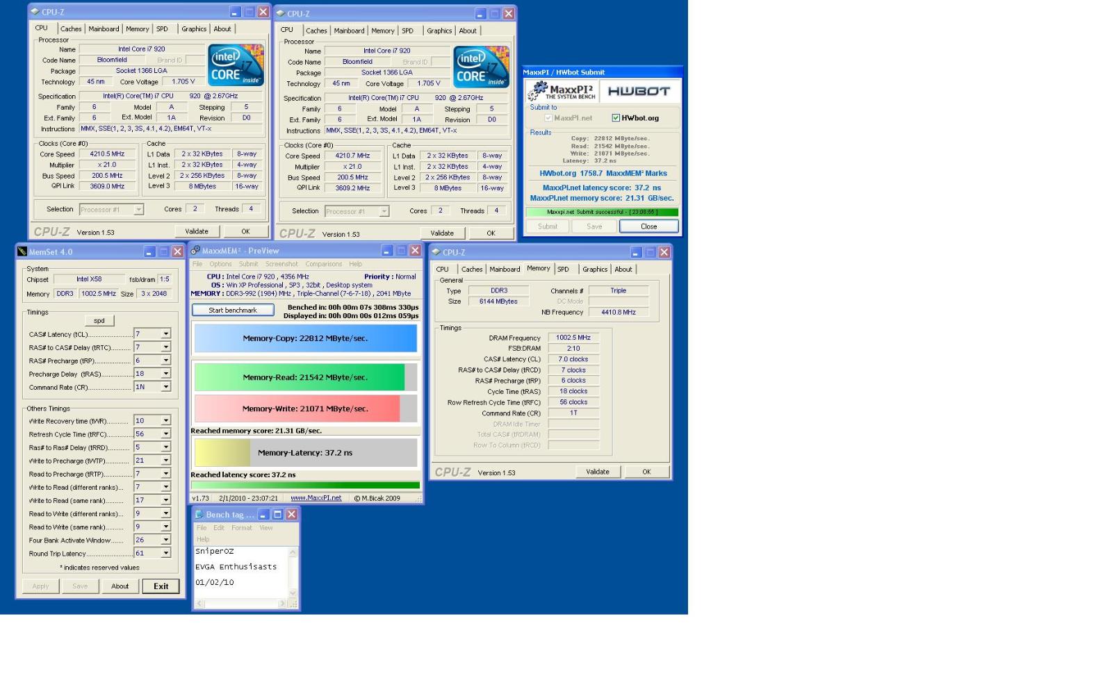Click the DRAM Frequency 1002.5 MHz value
This screenshot has height=694, width=1112.
[x=573, y=338]
